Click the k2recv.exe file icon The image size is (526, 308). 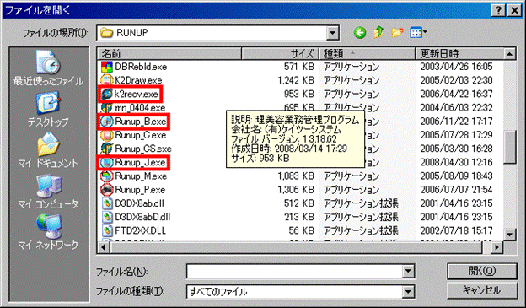[107, 94]
